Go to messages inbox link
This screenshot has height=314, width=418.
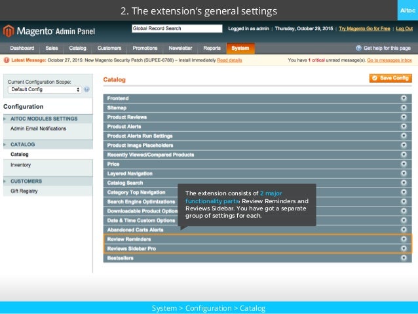389,60
